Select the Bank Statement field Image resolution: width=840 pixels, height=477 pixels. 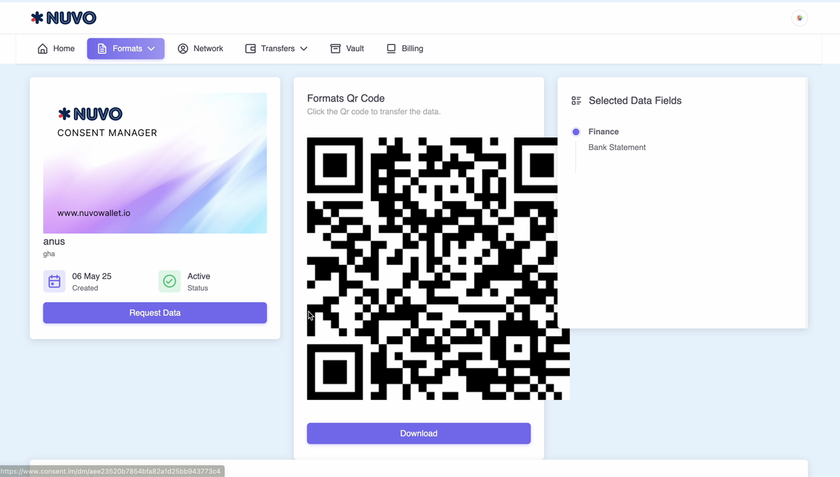coord(617,148)
